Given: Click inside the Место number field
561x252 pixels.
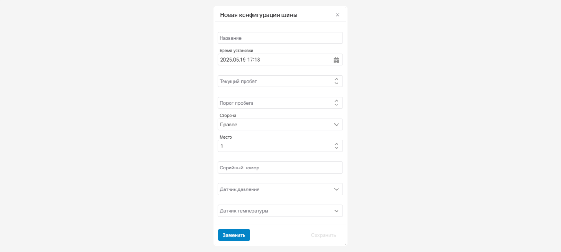Looking at the screenshot, I should (x=275, y=146).
